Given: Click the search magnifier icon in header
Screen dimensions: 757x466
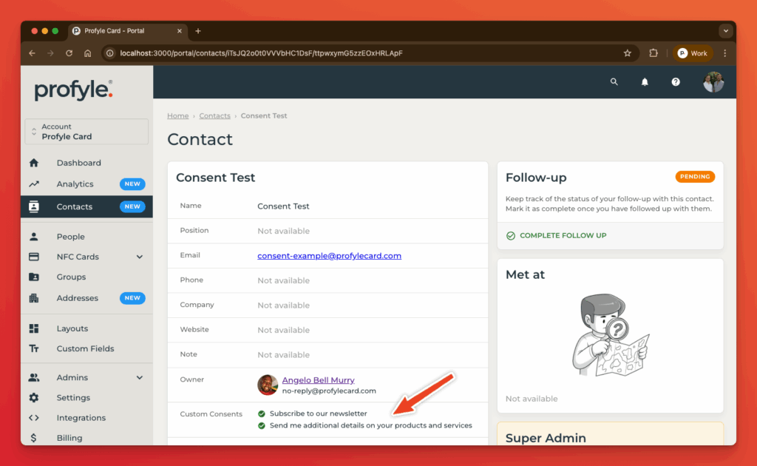Looking at the screenshot, I should click(614, 82).
